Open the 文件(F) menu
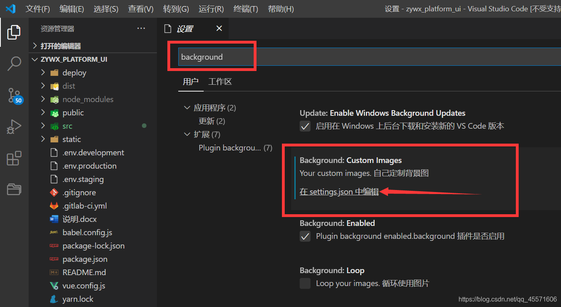Image resolution: width=561 pixels, height=307 pixels. click(38, 9)
